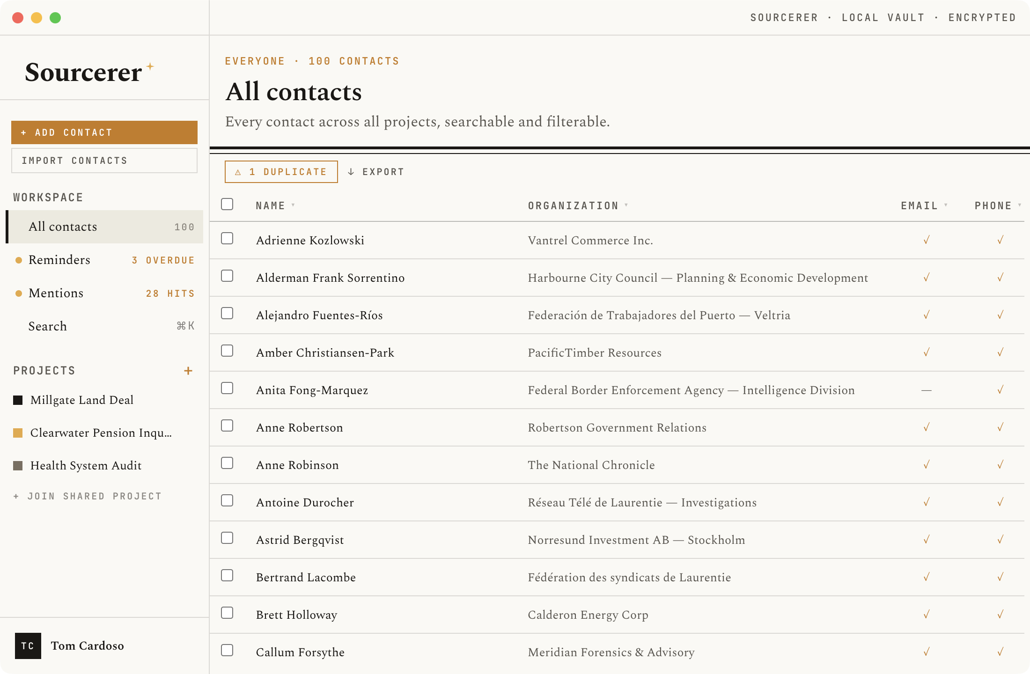Open Tom Cardoso user profile
Image resolution: width=1030 pixels, height=674 pixels.
[x=87, y=646]
